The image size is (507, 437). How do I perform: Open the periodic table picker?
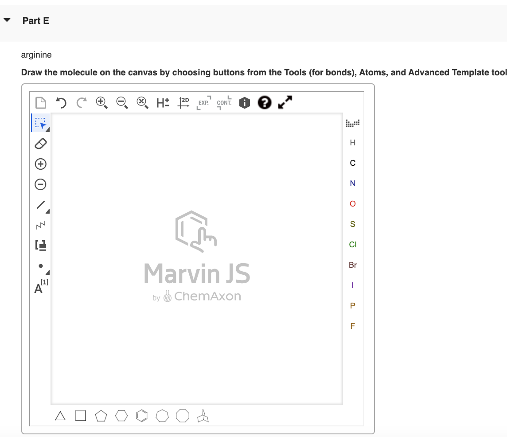tap(352, 123)
